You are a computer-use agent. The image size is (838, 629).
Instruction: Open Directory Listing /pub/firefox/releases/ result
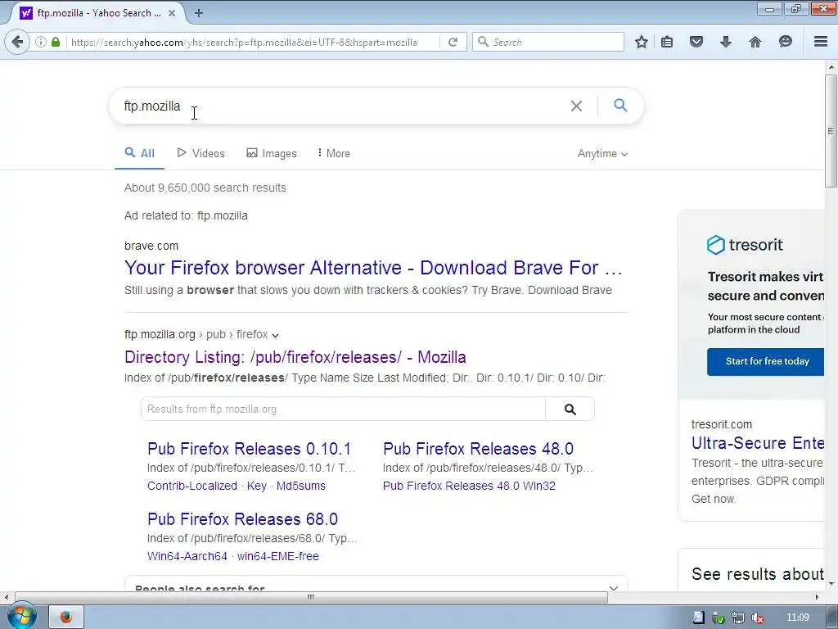[x=295, y=357]
